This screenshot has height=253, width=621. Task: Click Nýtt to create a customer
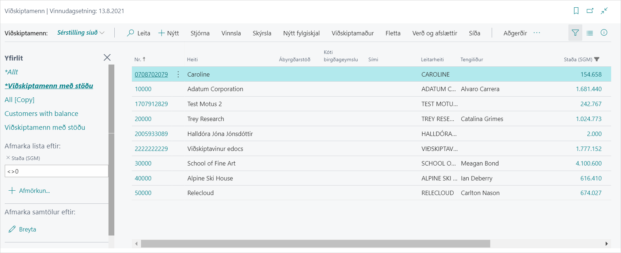(x=168, y=33)
